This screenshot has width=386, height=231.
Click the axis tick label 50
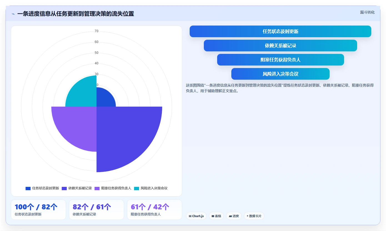click(x=96, y=53)
